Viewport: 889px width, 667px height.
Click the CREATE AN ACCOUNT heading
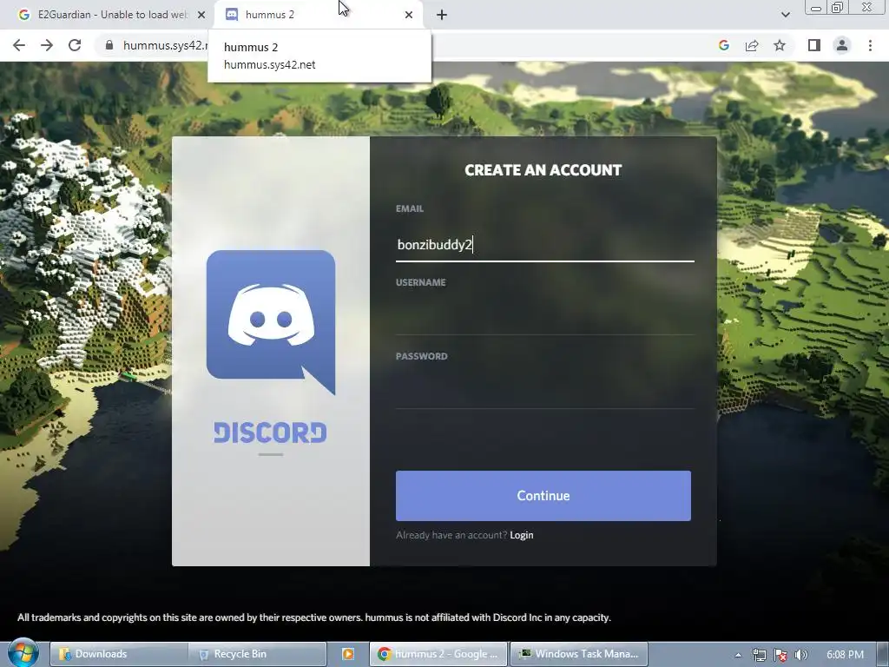pyautogui.click(x=543, y=170)
